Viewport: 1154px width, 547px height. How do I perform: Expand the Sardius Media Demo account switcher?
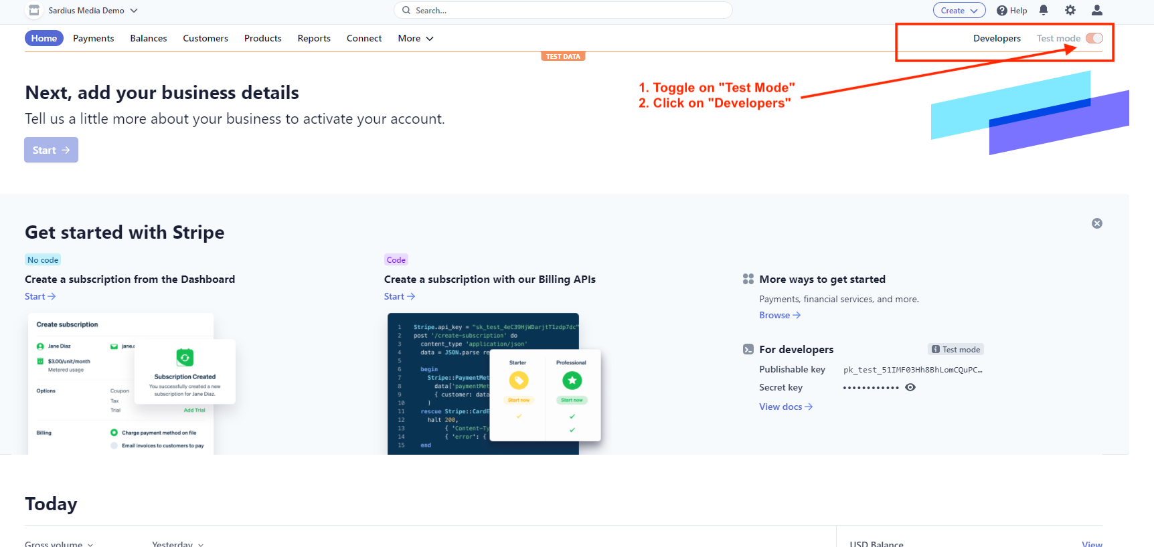[x=93, y=10]
